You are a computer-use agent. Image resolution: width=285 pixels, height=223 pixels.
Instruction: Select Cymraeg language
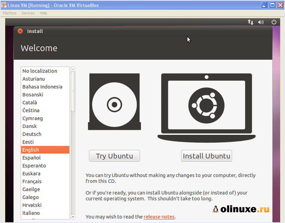[45, 118]
